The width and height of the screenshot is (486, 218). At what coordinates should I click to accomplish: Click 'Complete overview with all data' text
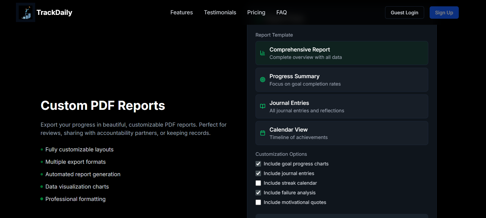click(306, 57)
